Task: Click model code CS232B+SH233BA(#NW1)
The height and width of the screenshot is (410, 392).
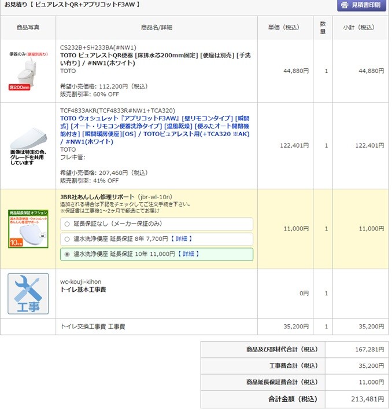Action: coord(98,47)
